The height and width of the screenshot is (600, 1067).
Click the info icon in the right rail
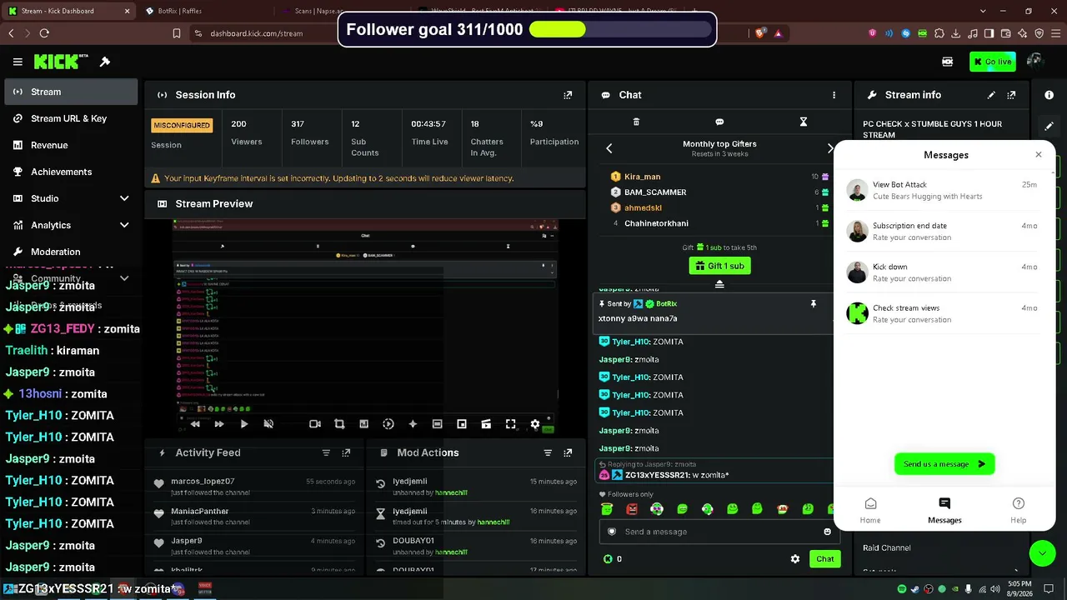coord(1049,95)
